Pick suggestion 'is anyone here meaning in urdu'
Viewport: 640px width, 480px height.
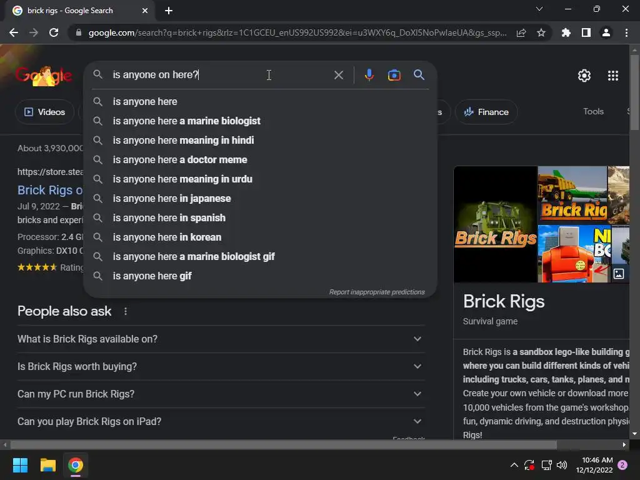click(261, 179)
